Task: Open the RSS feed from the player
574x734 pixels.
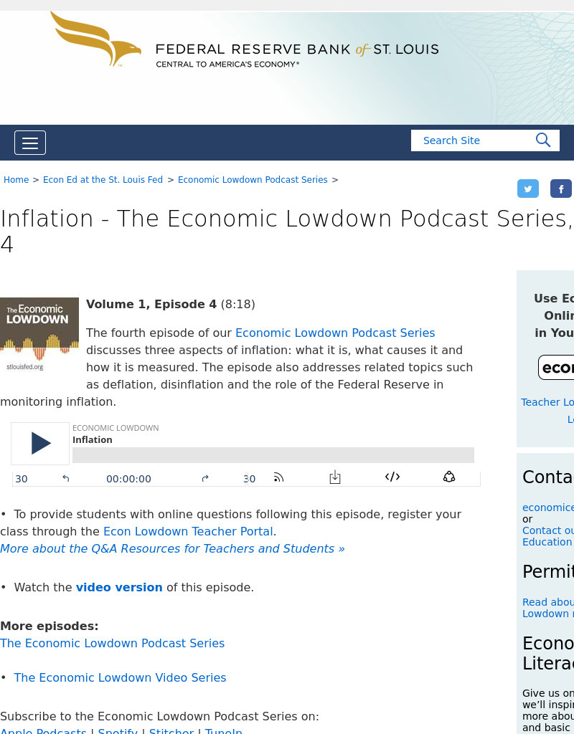Action: (x=278, y=477)
